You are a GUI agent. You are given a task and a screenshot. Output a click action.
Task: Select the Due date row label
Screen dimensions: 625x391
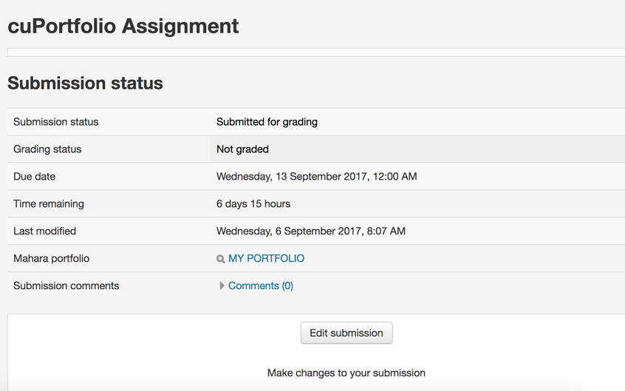[x=34, y=177]
